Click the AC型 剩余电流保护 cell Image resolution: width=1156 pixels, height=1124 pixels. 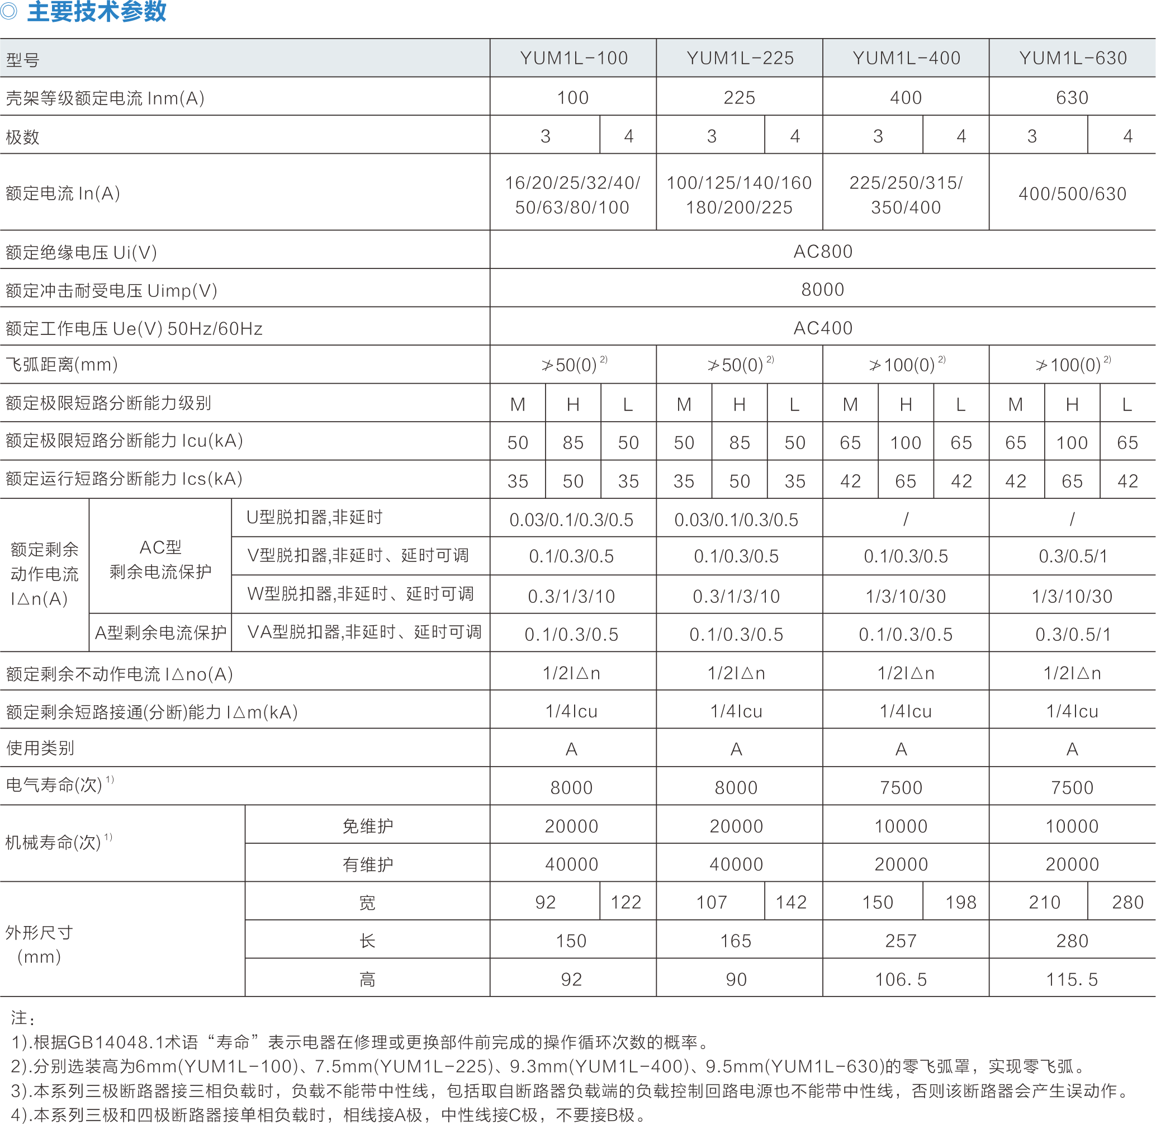tap(160, 559)
